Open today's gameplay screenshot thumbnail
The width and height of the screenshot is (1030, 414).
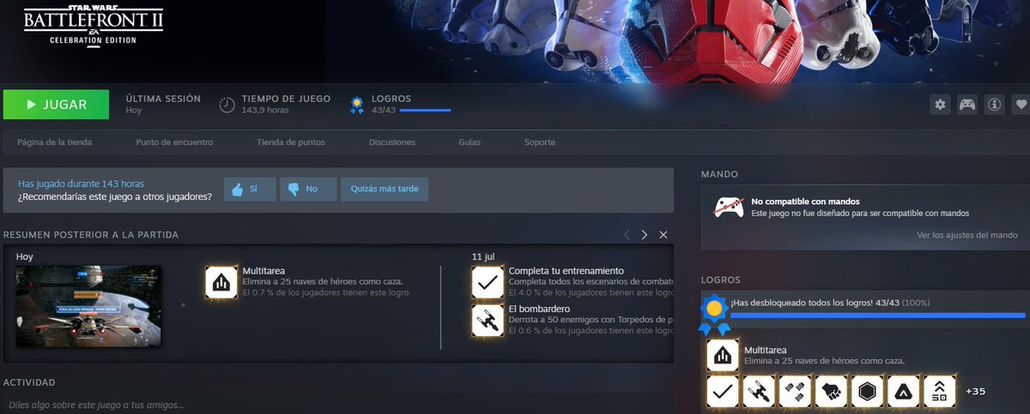pyautogui.click(x=88, y=306)
